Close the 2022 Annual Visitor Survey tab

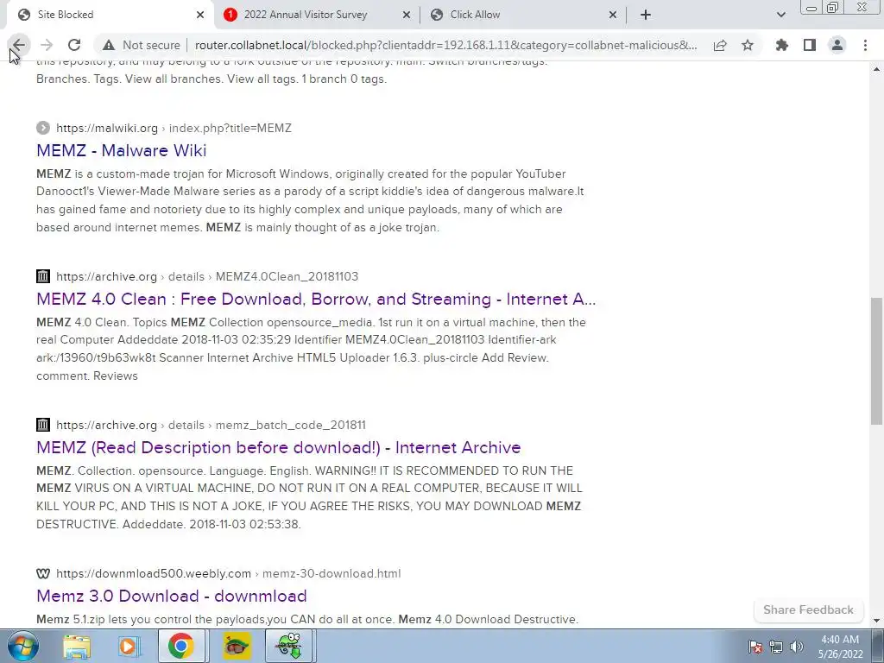(x=407, y=15)
